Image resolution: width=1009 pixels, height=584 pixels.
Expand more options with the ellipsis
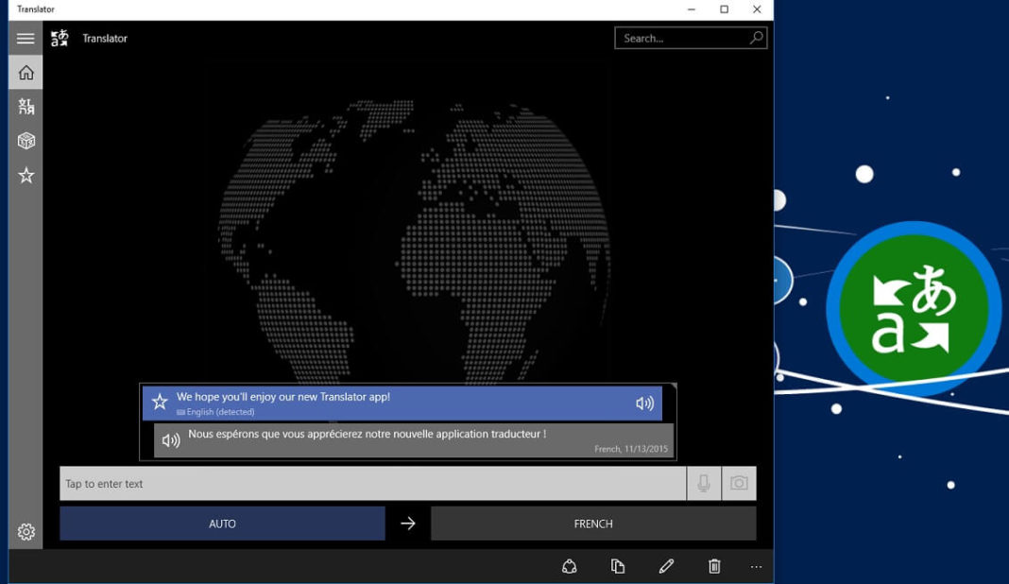tap(756, 565)
